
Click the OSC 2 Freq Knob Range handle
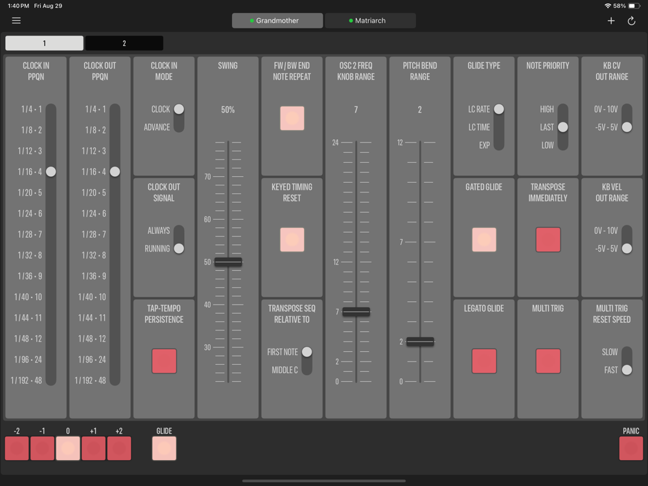tap(356, 312)
